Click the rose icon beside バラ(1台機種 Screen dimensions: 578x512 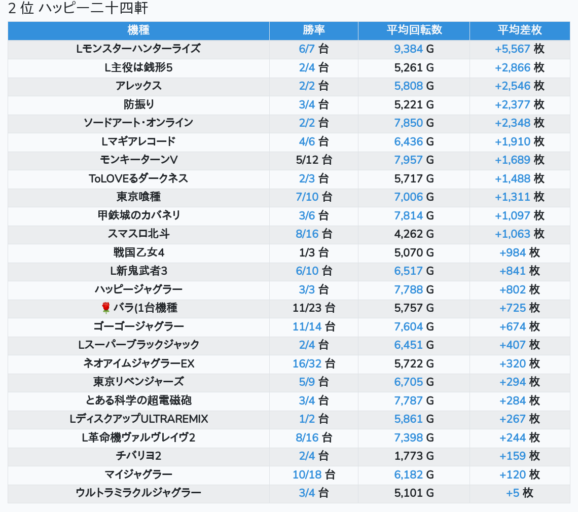[x=105, y=308]
